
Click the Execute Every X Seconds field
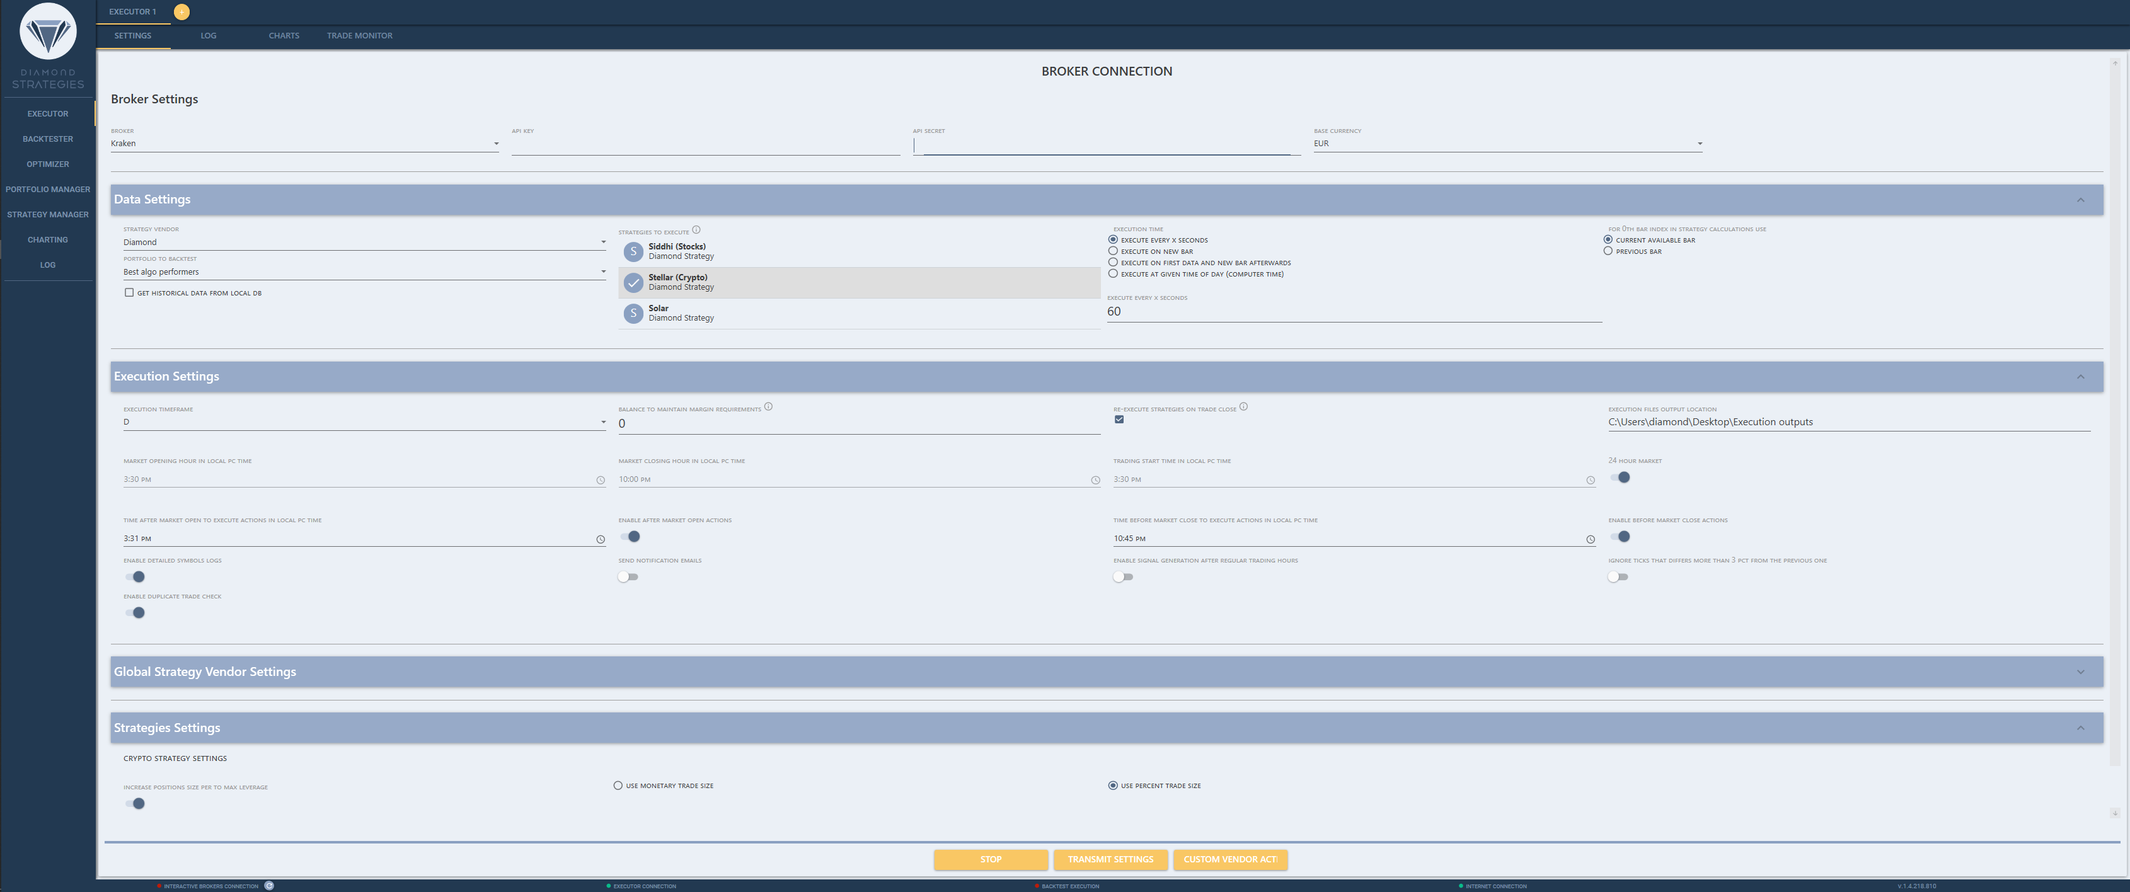(1354, 312)
